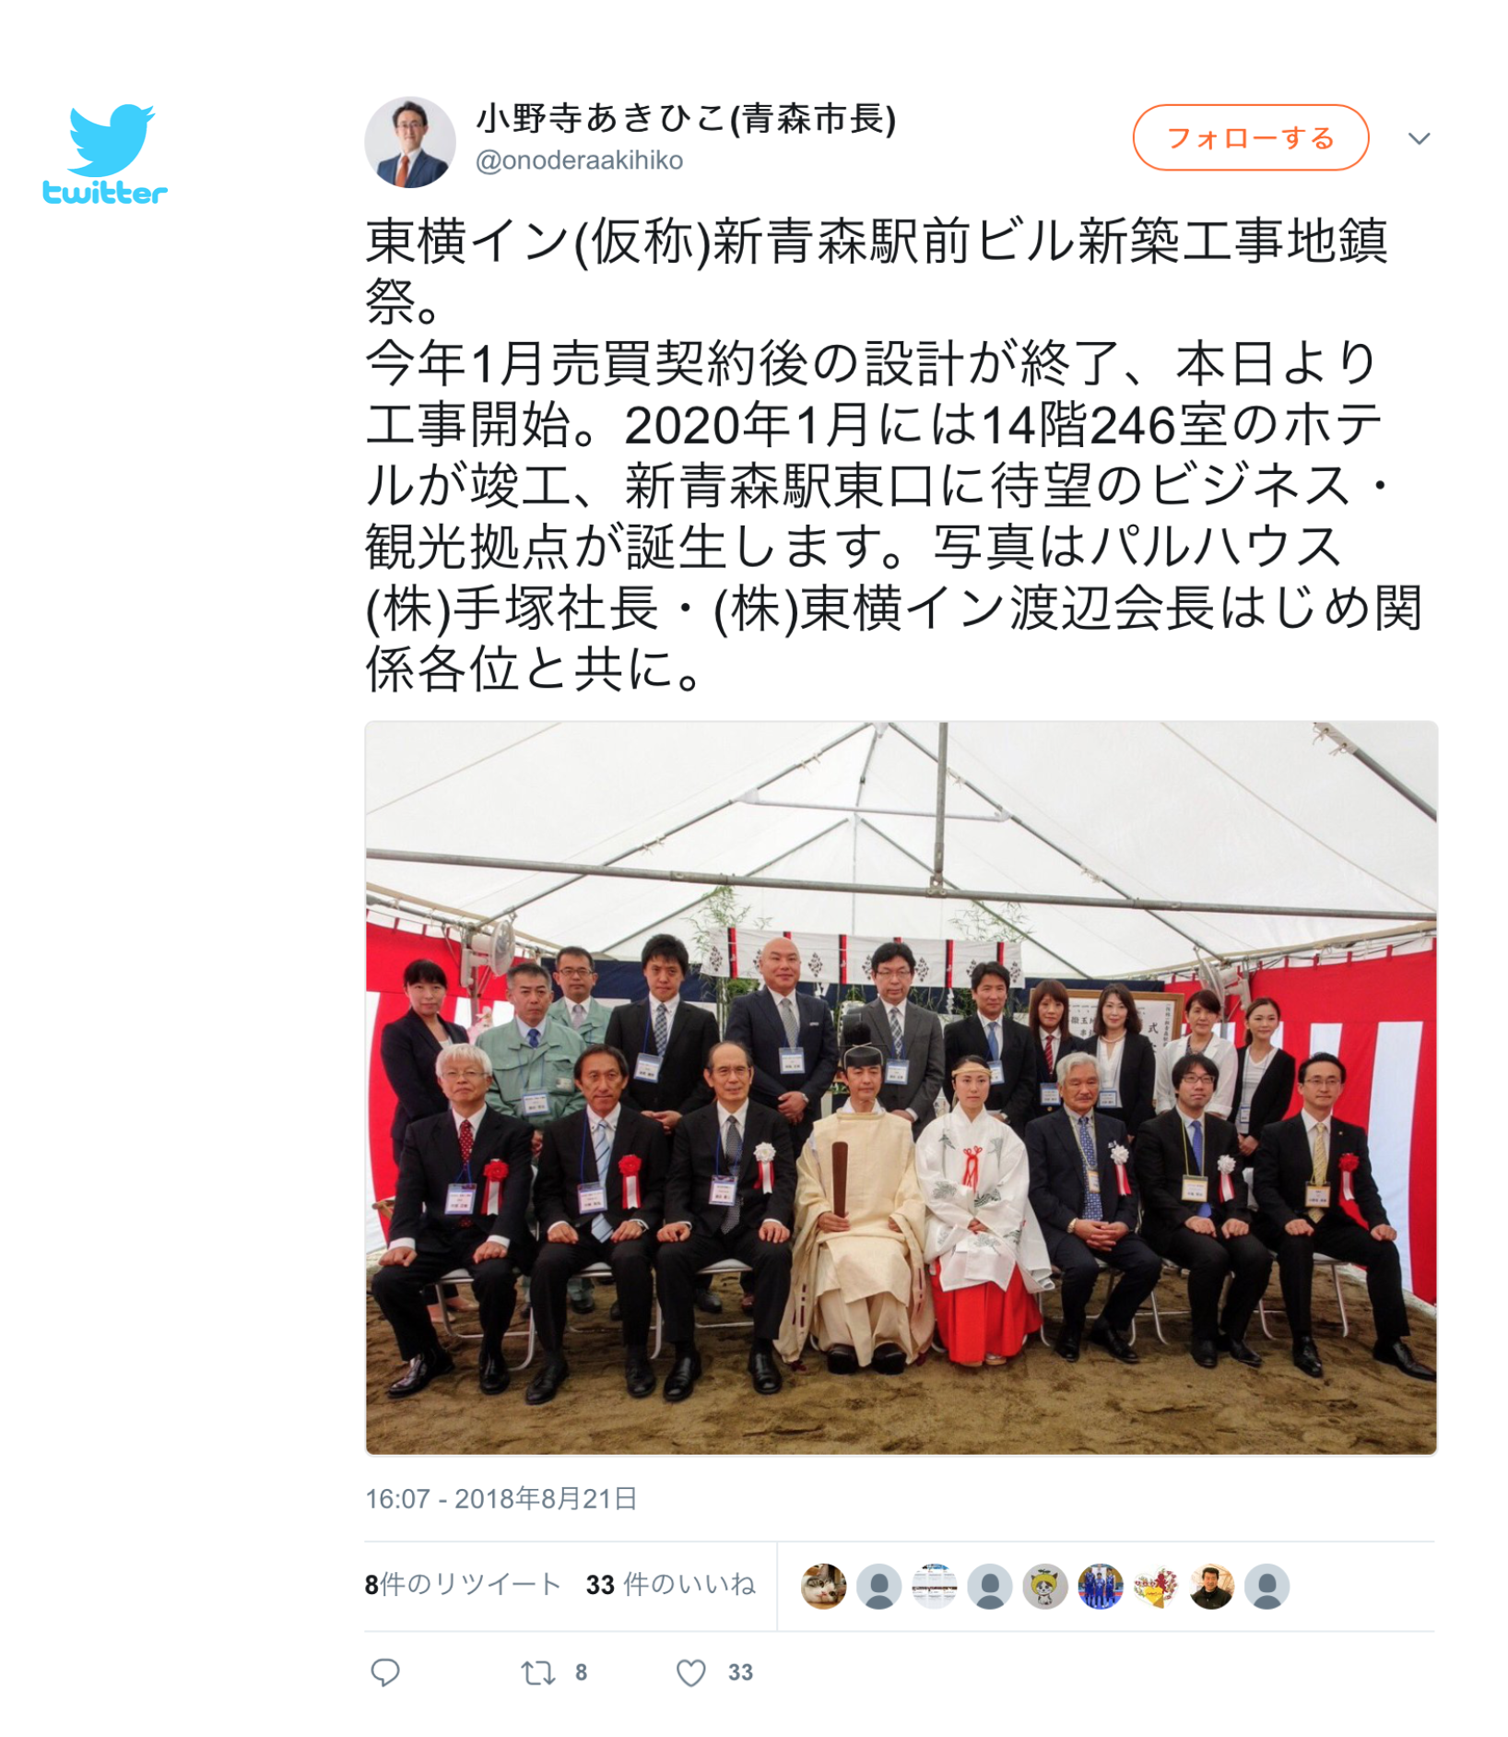Open the blue uniform team avatar
The height and width of the screenshot is (1737, 1508).
(1101, 1586)
